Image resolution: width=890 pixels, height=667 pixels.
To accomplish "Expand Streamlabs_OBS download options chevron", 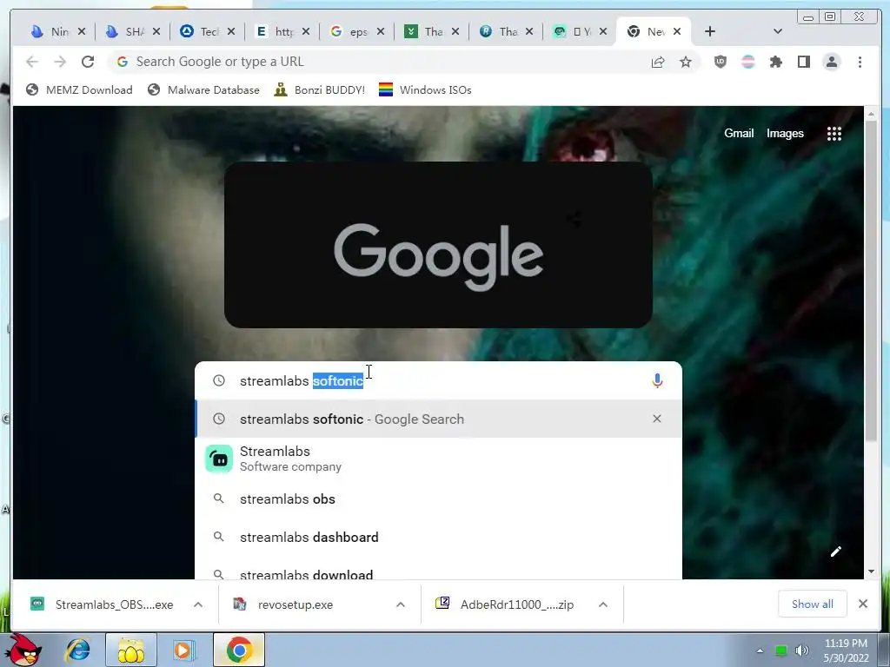I will pos(198,604).
